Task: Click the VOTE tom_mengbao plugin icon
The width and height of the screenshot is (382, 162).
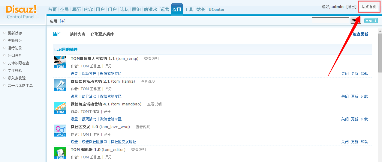Action: tap(60, 108)
